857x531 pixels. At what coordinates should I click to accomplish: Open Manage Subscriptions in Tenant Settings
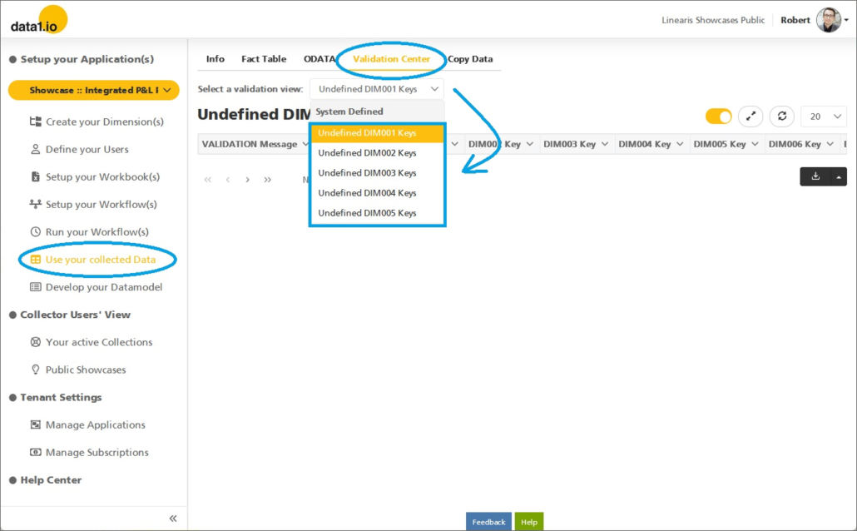point(97,453)
